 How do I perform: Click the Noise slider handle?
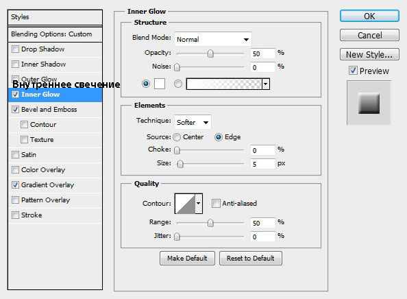click(177, 67)
